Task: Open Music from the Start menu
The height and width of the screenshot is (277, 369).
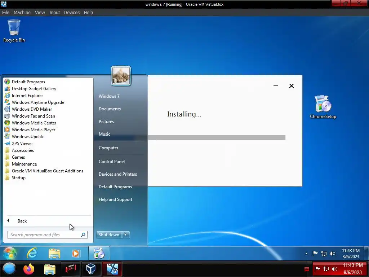Action: 104,134
